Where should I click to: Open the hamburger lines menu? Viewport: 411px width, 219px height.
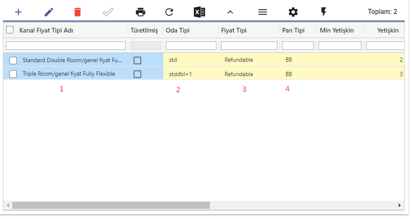pyautogui.click(x=263, y=12)
